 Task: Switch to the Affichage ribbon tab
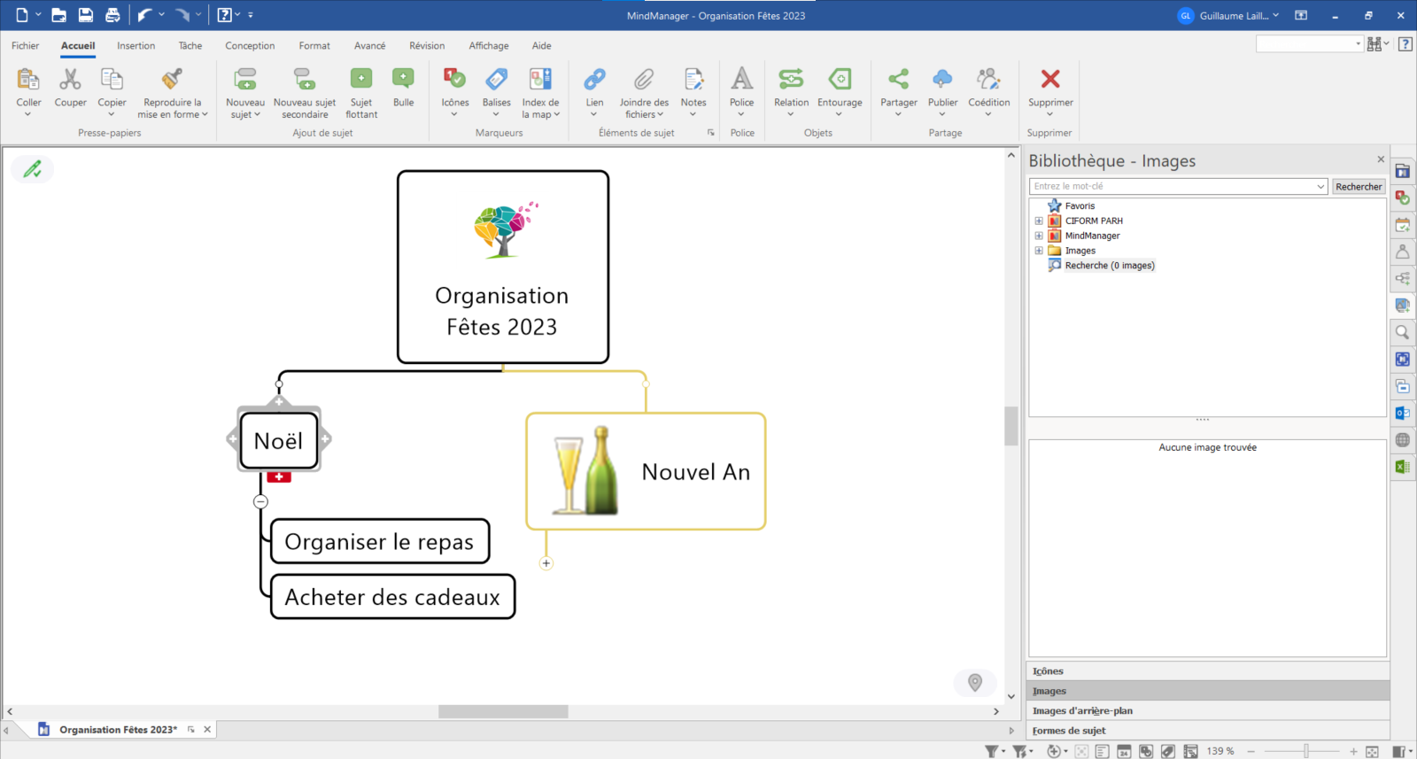[x=489, y=46]
